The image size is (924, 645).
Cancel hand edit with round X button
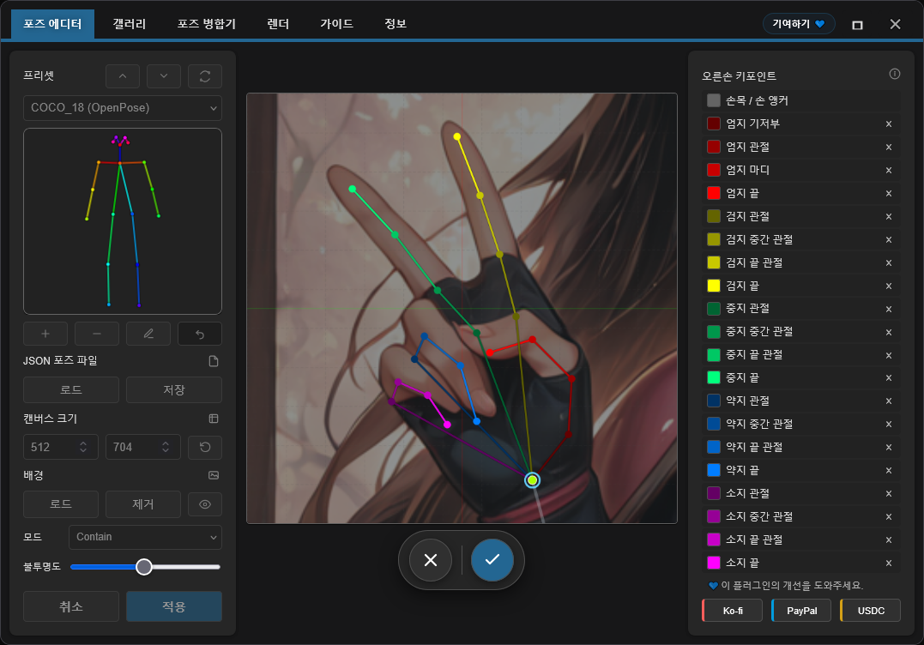tap(431, 560)
